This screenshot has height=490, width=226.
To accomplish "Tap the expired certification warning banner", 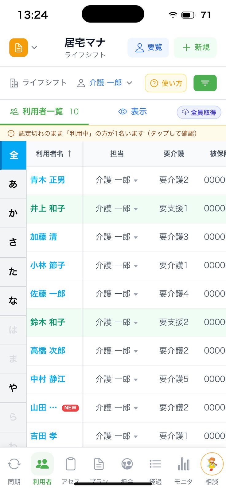I will click(113, 133).
